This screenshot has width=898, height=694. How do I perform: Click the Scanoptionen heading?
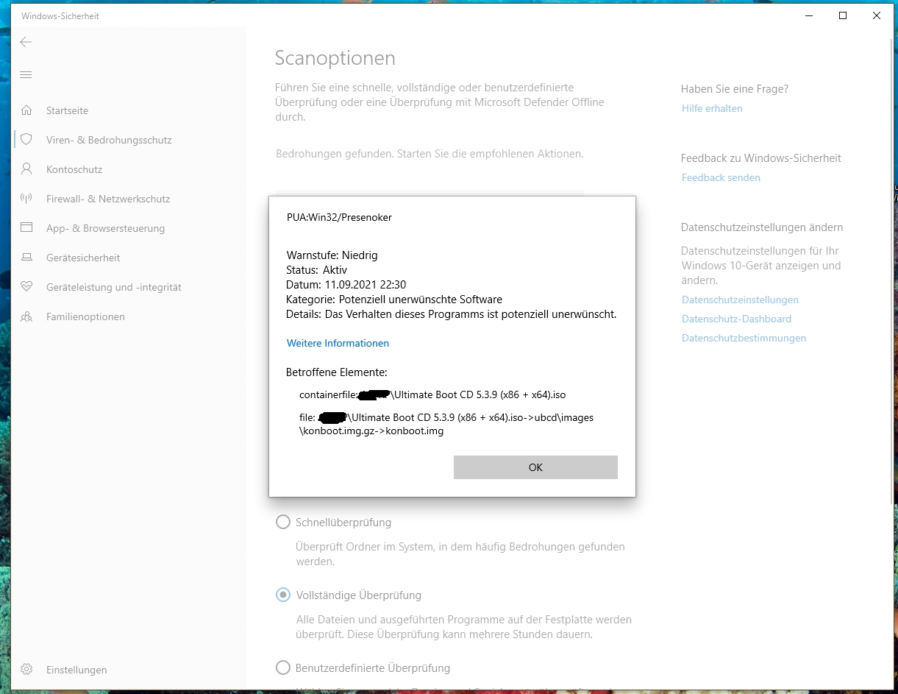click(x=335, y=58)
